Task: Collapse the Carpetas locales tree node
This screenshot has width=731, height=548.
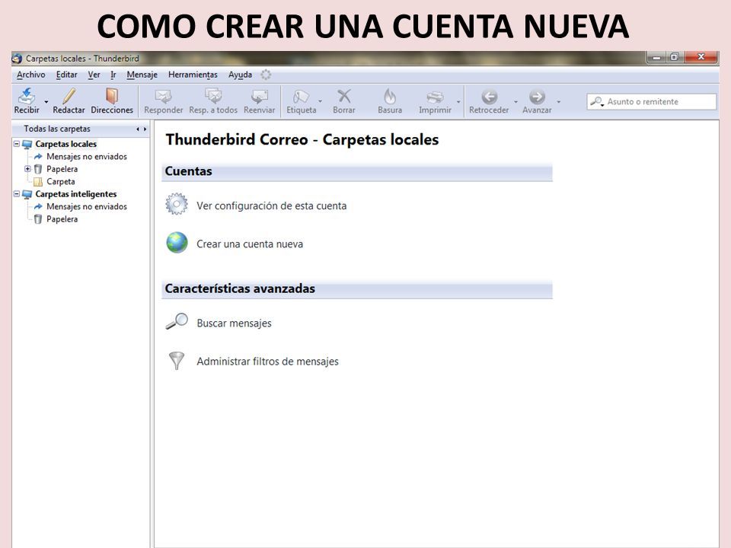Action: tap(17, 144)
